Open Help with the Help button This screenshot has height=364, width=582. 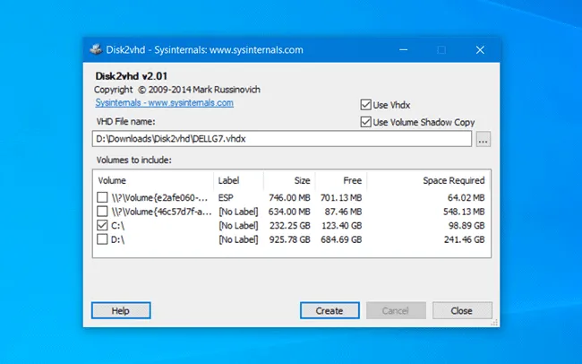(x=121, y=310)
